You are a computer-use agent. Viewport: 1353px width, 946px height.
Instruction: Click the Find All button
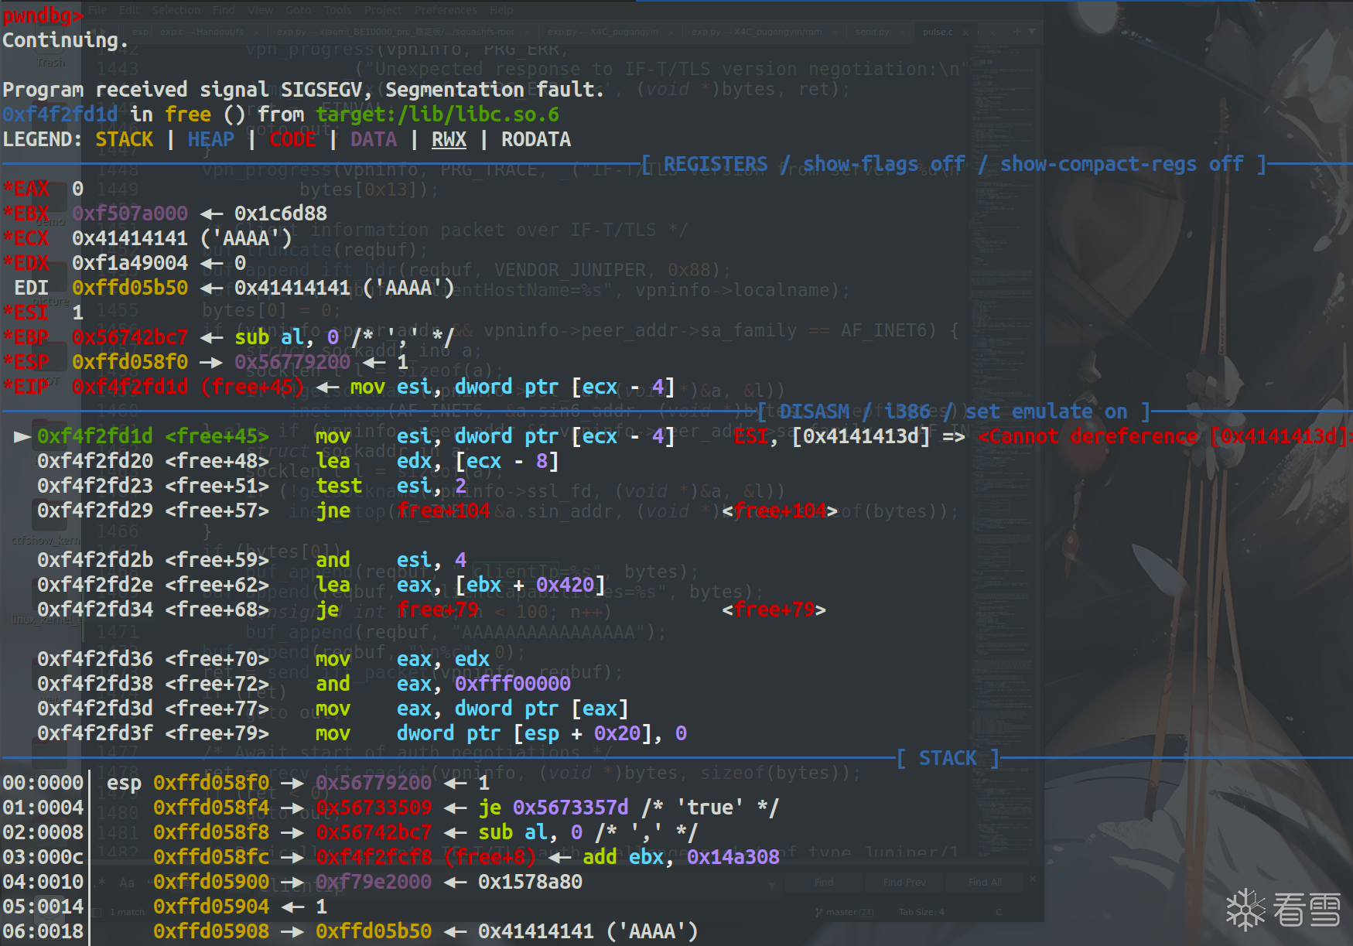[984, 883]
